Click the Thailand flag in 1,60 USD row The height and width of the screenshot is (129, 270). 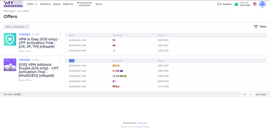click(114, 45)
